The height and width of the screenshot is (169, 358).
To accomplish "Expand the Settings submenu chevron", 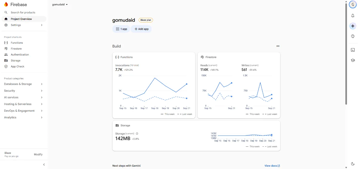I will 41,25.
